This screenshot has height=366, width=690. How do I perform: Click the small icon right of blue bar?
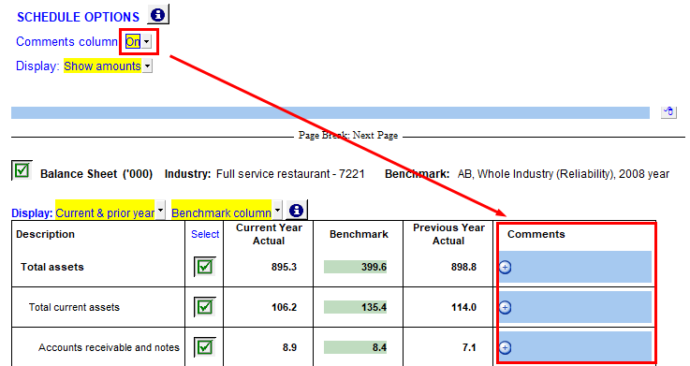pos(668,112)
